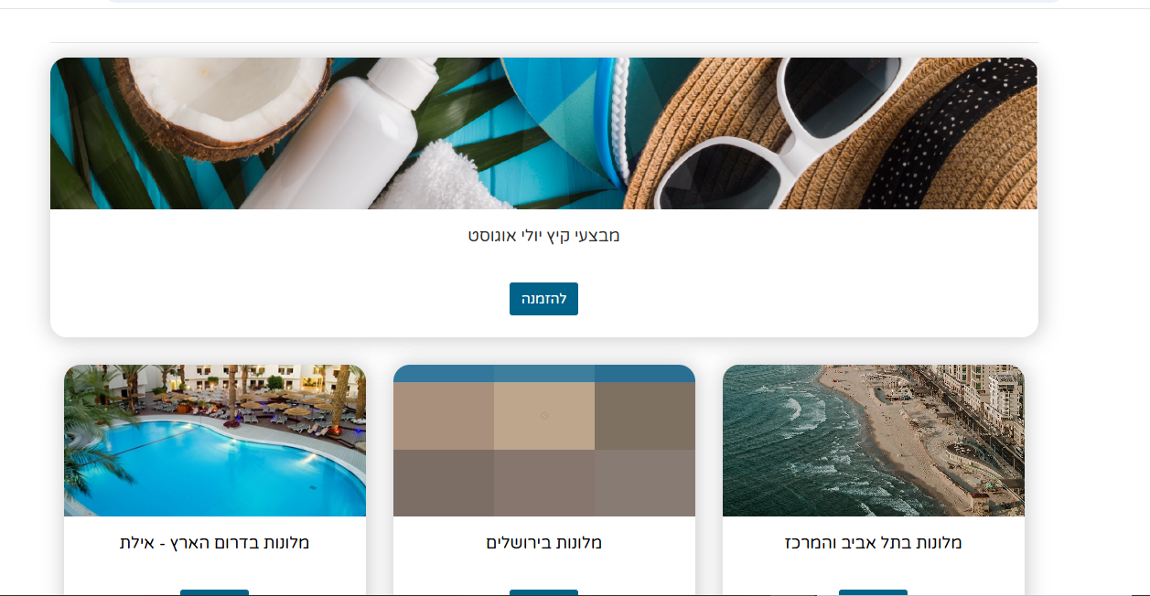Click the coconut half in the banner

(x=224, y=101)
